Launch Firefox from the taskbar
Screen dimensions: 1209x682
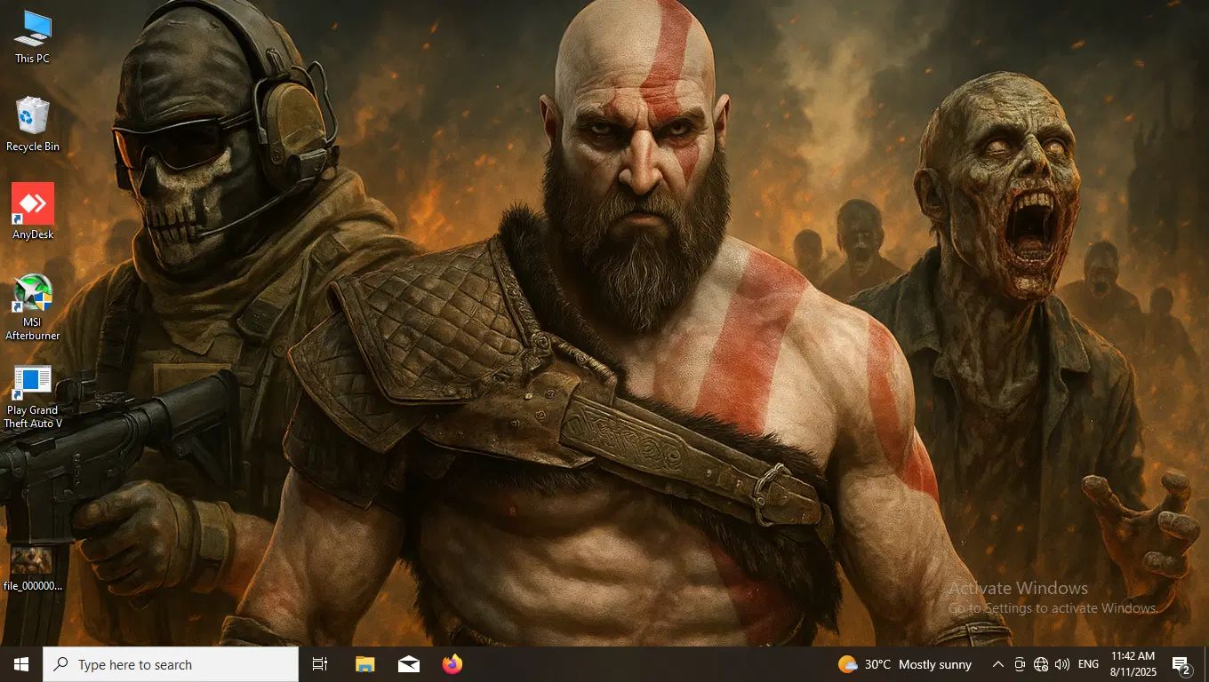click(452, 664)
